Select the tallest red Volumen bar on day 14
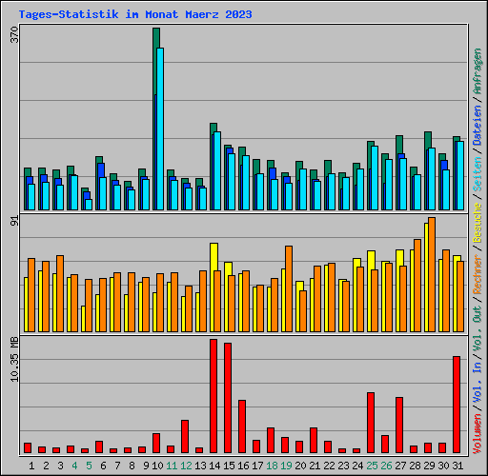Screen dimensions: 488x476 (213, 396)
